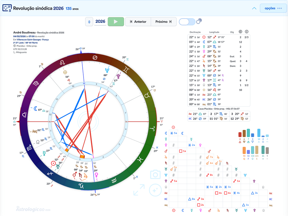This screenshot has height=216, width=288.
Task: Select the Pluto glyph in the longitude table
Action: (x=204, y=80)
